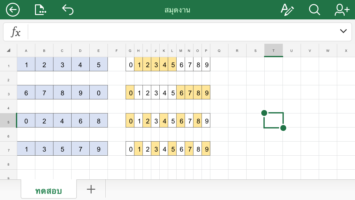This screenshot has height=200, width=355.
Task: Click the selection handle at cell bottom-right
Action: coord(283,128)
